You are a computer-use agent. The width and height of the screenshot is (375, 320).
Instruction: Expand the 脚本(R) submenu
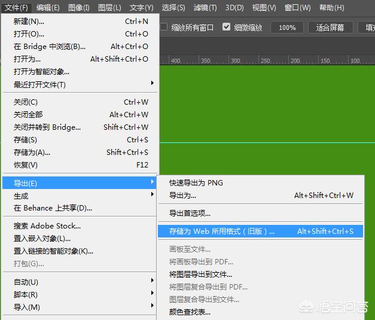tap(80, 294)
